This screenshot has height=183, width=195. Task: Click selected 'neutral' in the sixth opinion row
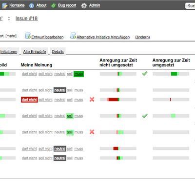[x=60, y=148]
